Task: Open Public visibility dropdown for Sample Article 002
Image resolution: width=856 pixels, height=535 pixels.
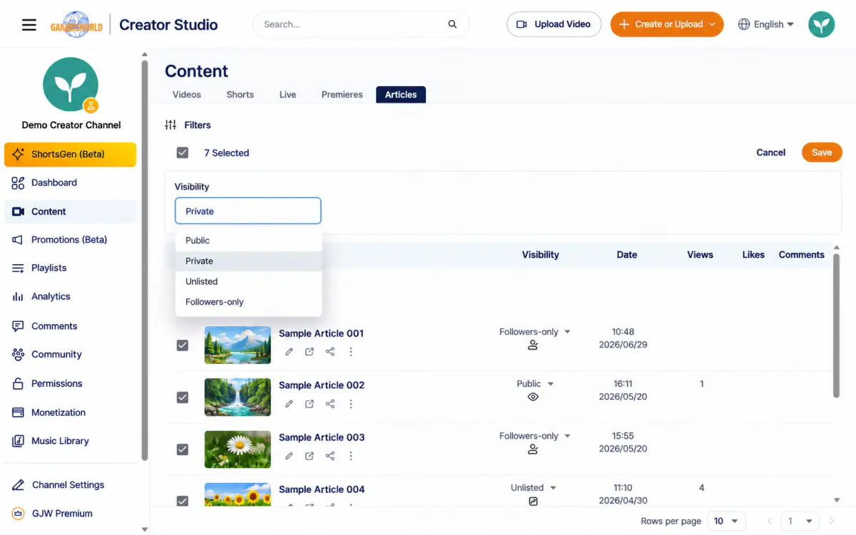Action: tap(535, 384)
